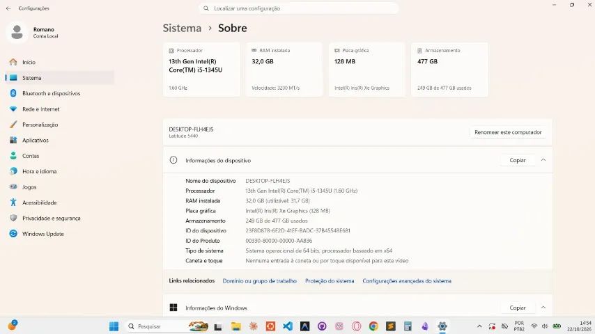Open the orange starburst Claude taskbar app
This screenshot has width=595, height=334.
[253, 326]
